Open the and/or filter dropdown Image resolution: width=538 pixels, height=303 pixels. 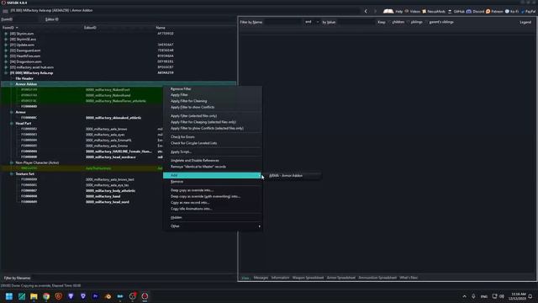(x=312, y=22)
